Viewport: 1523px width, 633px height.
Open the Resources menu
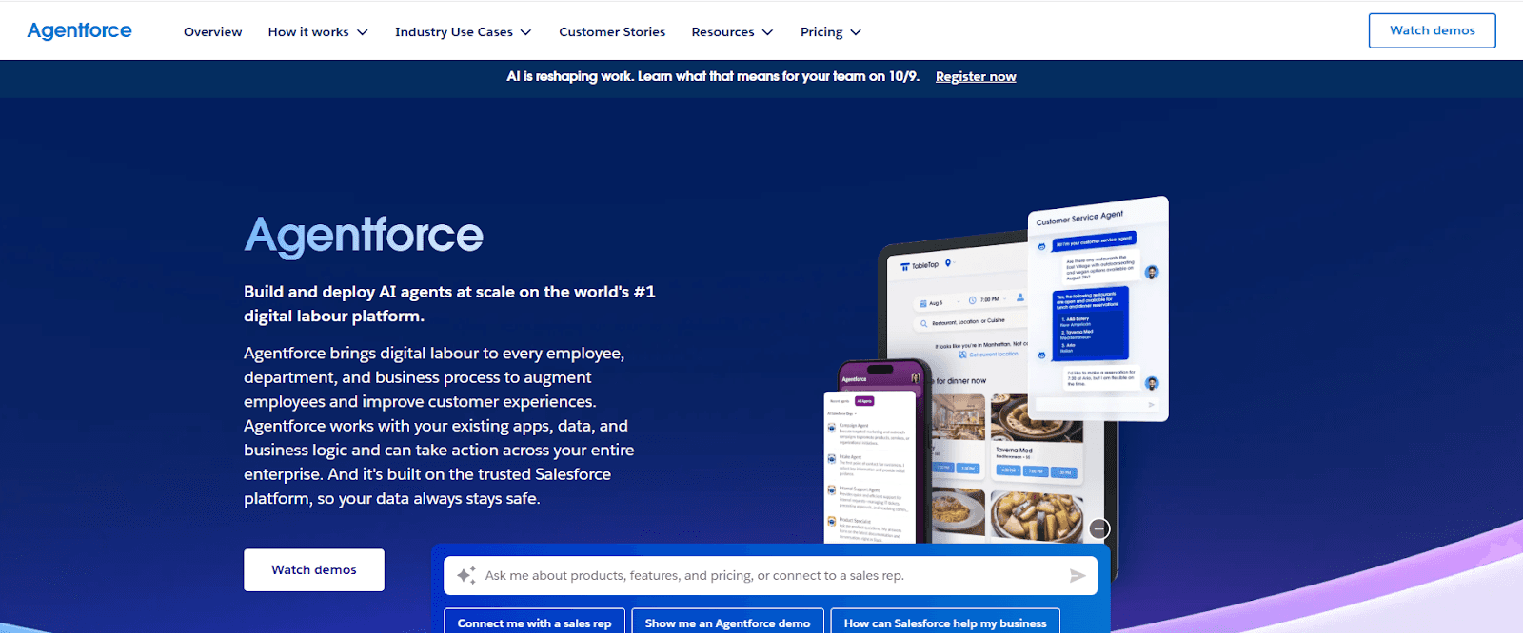[x=732, y=31]
